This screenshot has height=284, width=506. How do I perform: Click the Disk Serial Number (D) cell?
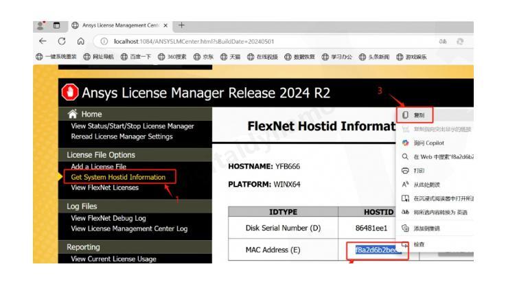tap(283, 228)
